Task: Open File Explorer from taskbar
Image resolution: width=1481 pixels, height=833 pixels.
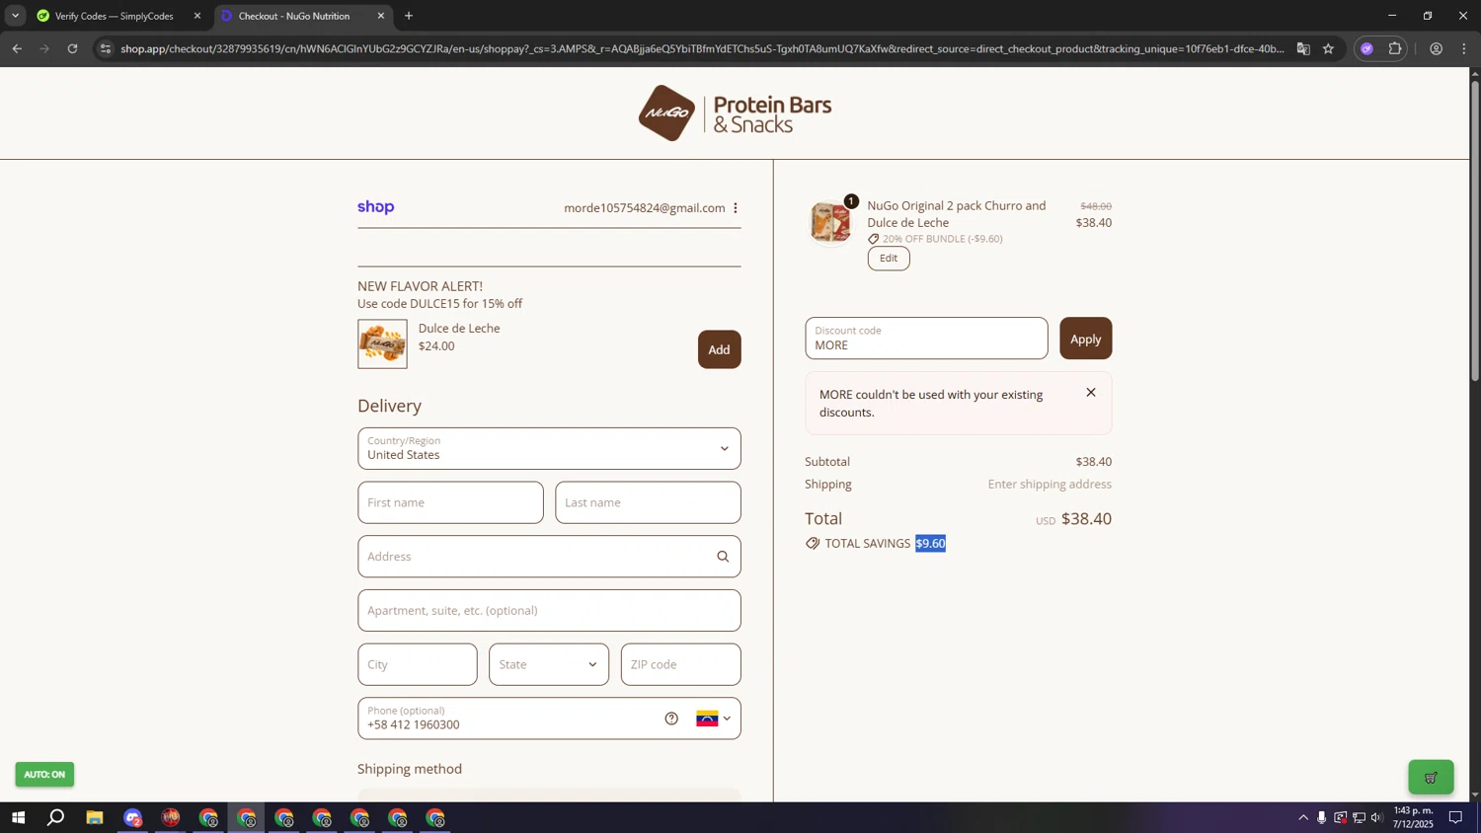Action: [x=95, y=817]
